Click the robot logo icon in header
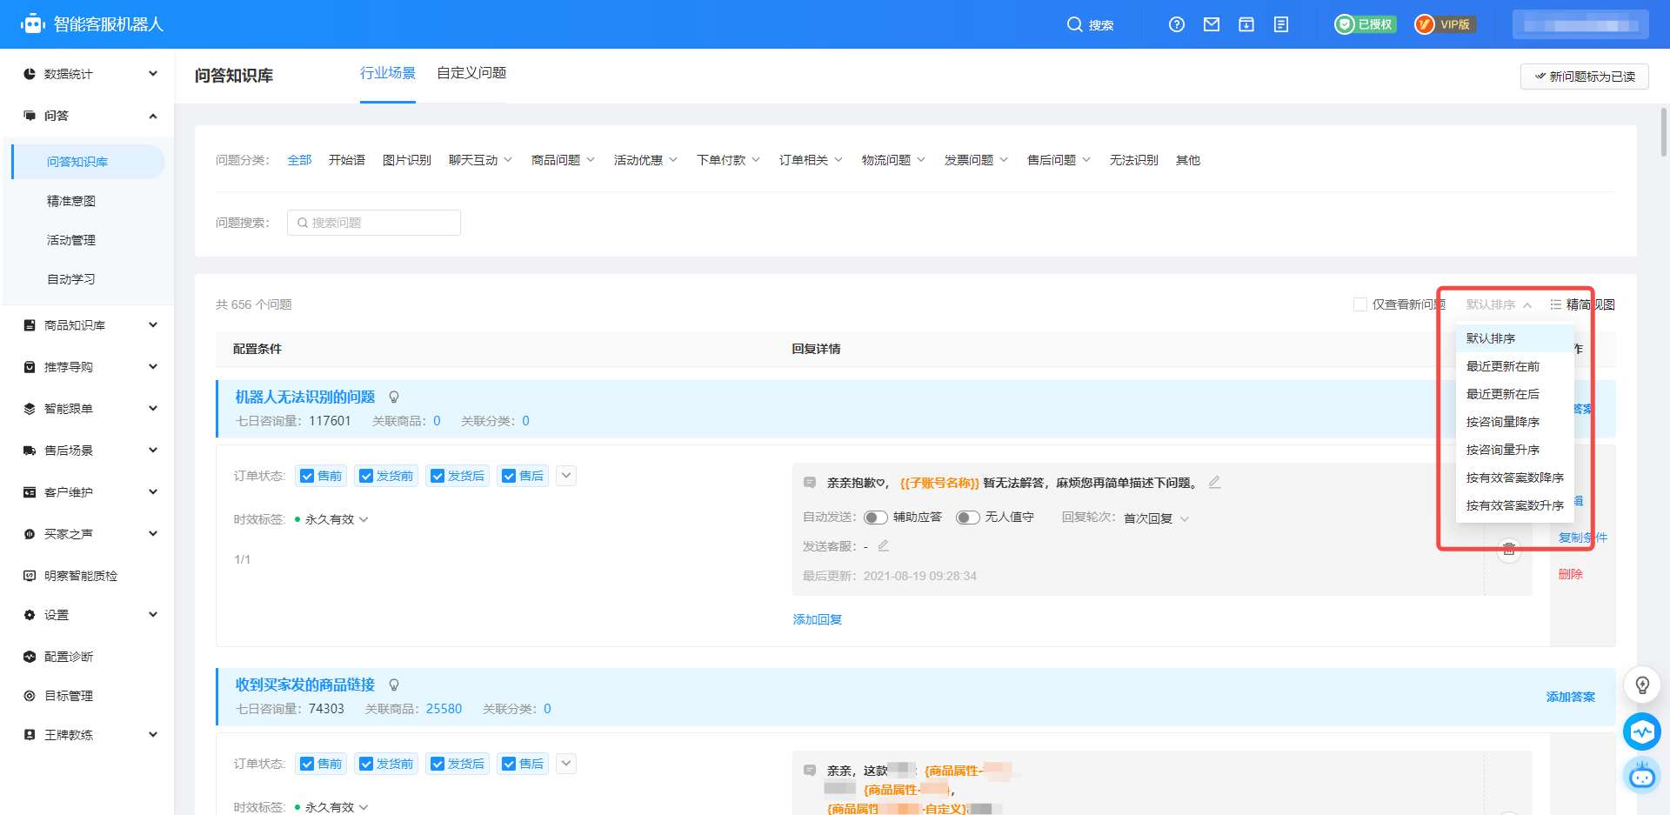The height and width of the screenshot is (815, 1670). pyautogui.click(x=33, y=24)
